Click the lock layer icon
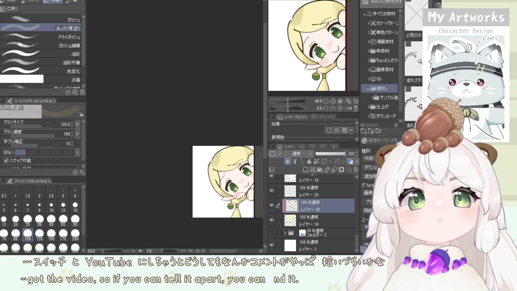Viewport: 517px width, 291px height. coord(309,161)
